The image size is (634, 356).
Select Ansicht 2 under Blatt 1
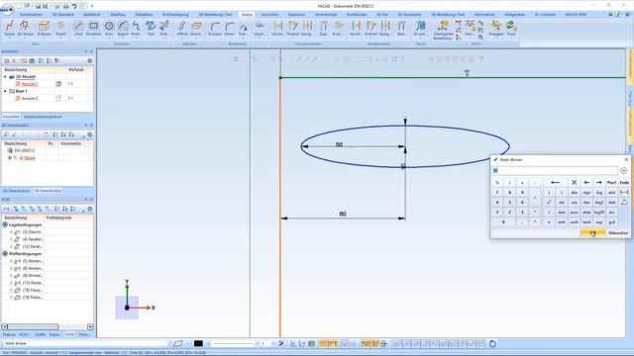coord(29,99)
